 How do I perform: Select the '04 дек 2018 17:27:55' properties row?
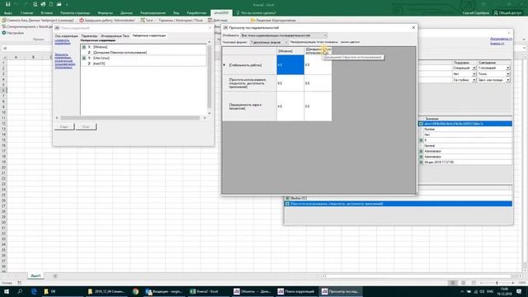click(x=465, y=163)
